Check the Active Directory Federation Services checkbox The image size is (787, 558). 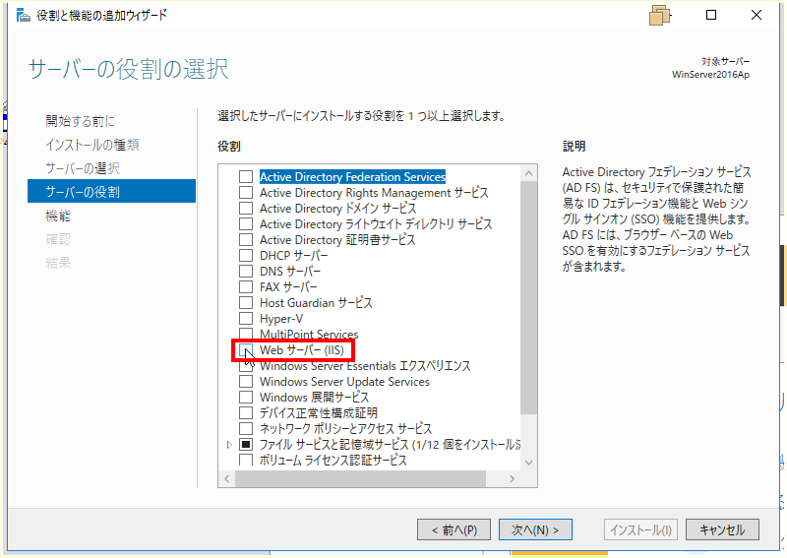[x=245, y=177]
